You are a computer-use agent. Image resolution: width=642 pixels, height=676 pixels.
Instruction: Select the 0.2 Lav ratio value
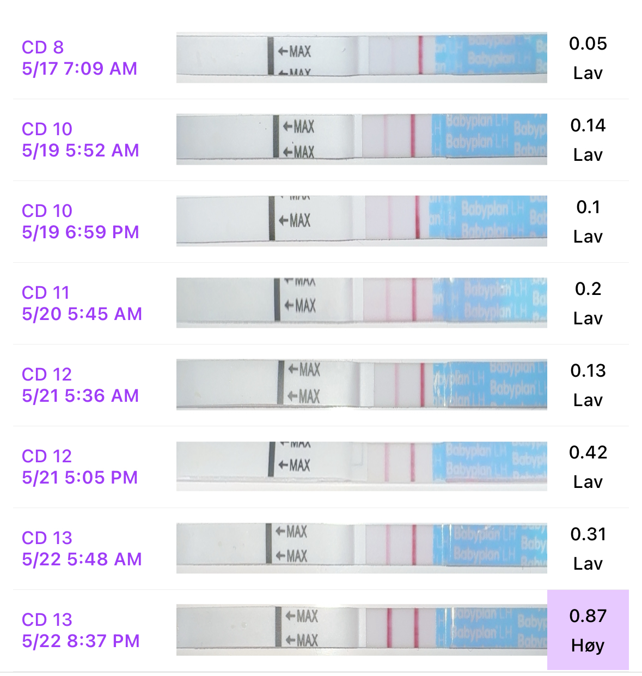click(x=588, y=303)
